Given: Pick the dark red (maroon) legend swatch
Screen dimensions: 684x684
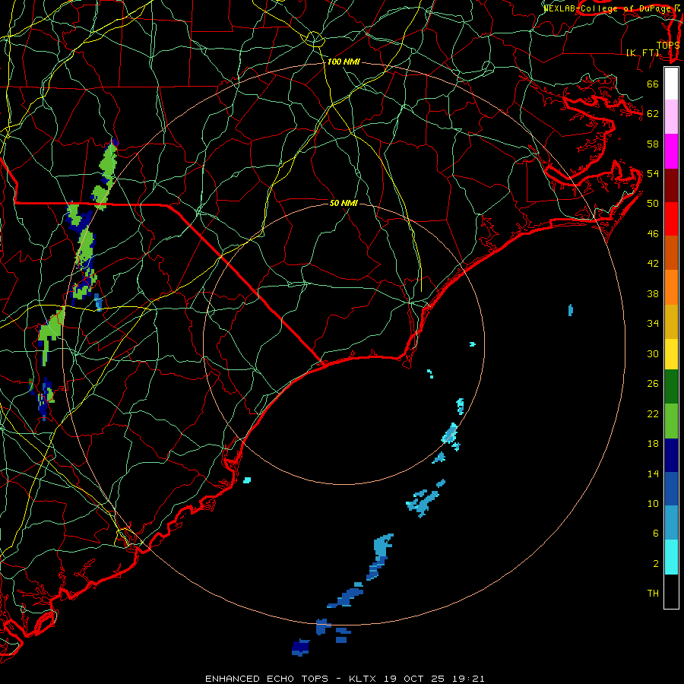Looking at the screenshot, I should click(671, 185).
